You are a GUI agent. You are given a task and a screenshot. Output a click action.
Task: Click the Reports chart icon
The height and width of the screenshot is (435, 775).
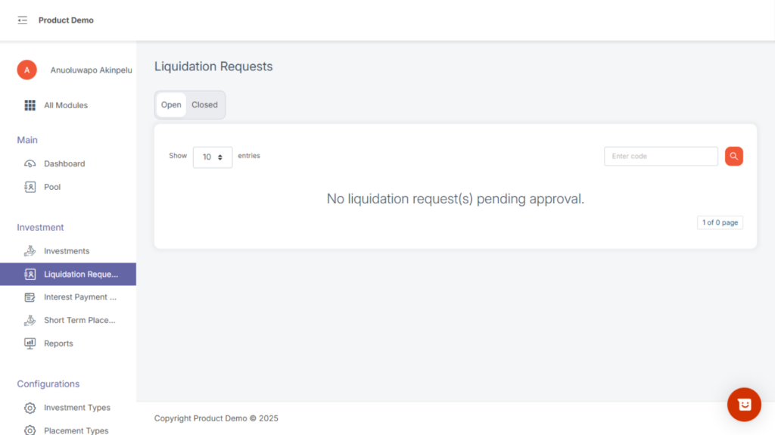[30, 343]
